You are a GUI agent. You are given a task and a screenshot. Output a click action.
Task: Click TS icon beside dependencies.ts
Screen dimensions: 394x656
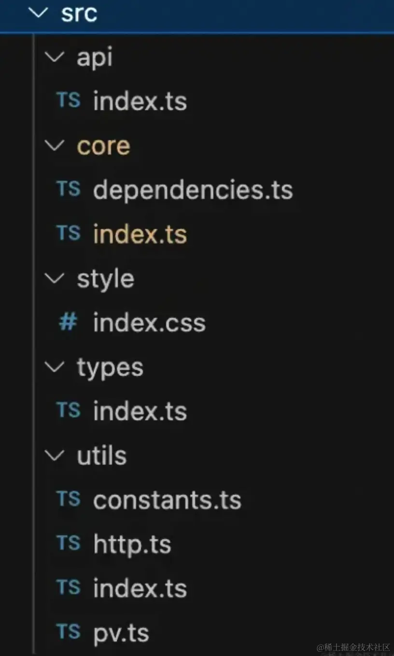click(68, 189)
